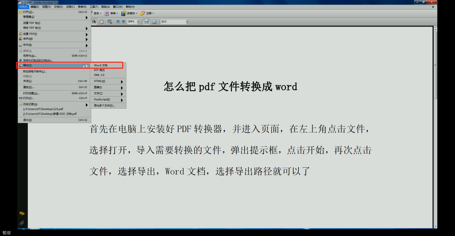This screenshot has height=236, width=455.
Task: Open the 文档(D) menu
Action: [58, 7]
